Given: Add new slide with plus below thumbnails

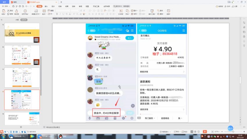Looking at the screenshot, I should coord(21,127).
